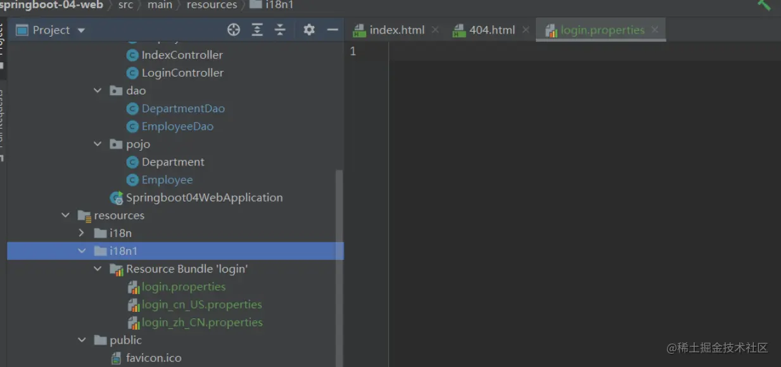Collapse the dao package

(x=98, y=91)
